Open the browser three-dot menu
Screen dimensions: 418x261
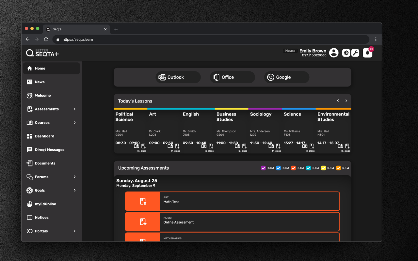click(x=376, y=39)
